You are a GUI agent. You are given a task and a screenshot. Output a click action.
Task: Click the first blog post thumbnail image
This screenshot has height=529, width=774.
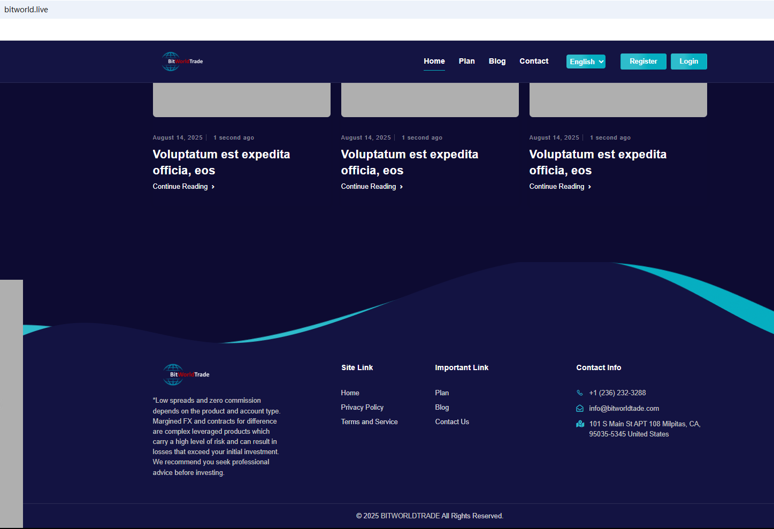pos(241,100)
